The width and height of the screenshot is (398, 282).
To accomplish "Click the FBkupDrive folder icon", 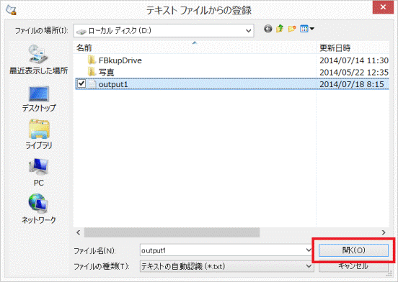I will pyautogui.click(x=92, y=60).
